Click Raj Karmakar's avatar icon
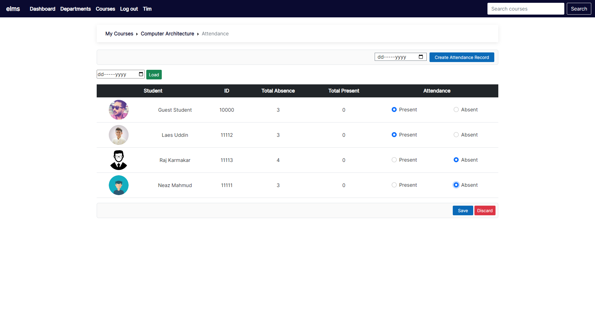Screen dimensions: 595x335 (119, 160)
